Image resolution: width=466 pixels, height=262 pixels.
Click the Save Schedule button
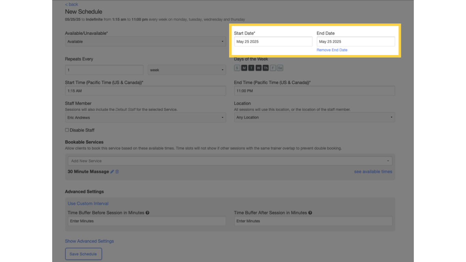coord(83,254)
